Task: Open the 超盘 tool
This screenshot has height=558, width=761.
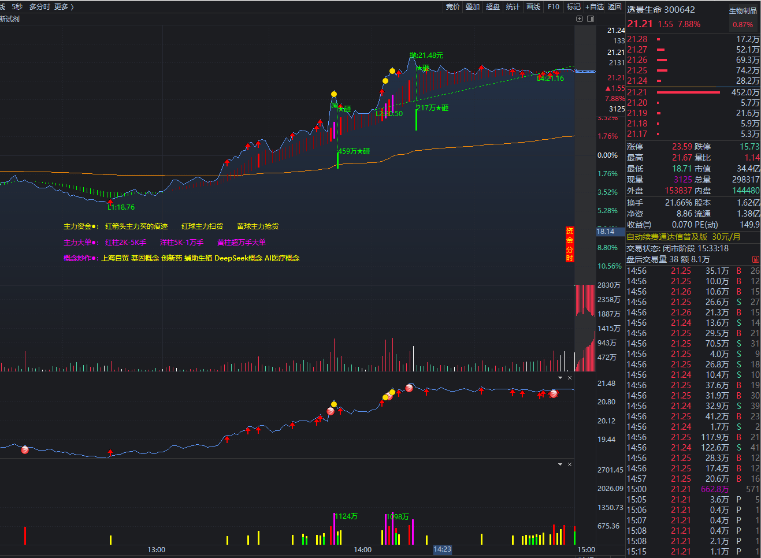Action: 493,7
